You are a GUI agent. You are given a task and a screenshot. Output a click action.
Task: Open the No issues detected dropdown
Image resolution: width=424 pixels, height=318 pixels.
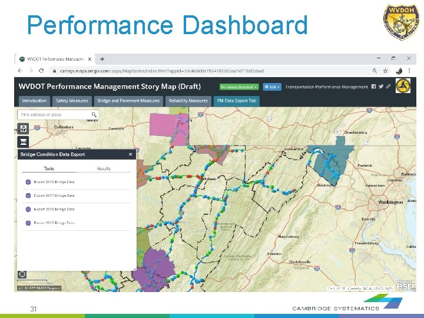click(x=238, y=87)
